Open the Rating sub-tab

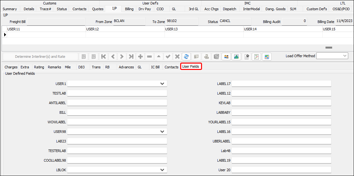click(39, 67)
